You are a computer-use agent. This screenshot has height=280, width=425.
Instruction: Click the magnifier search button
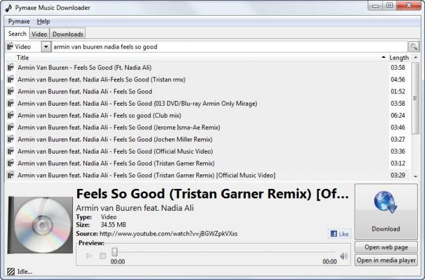click(413, 47)
